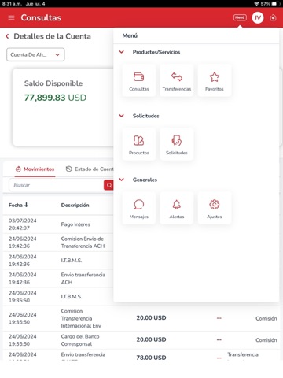Image resolution: width=283 pixels, height=378 pixels.
Task: Click the 78.00 USD amount
Action: pyautogui.click(x=151, y=358)
